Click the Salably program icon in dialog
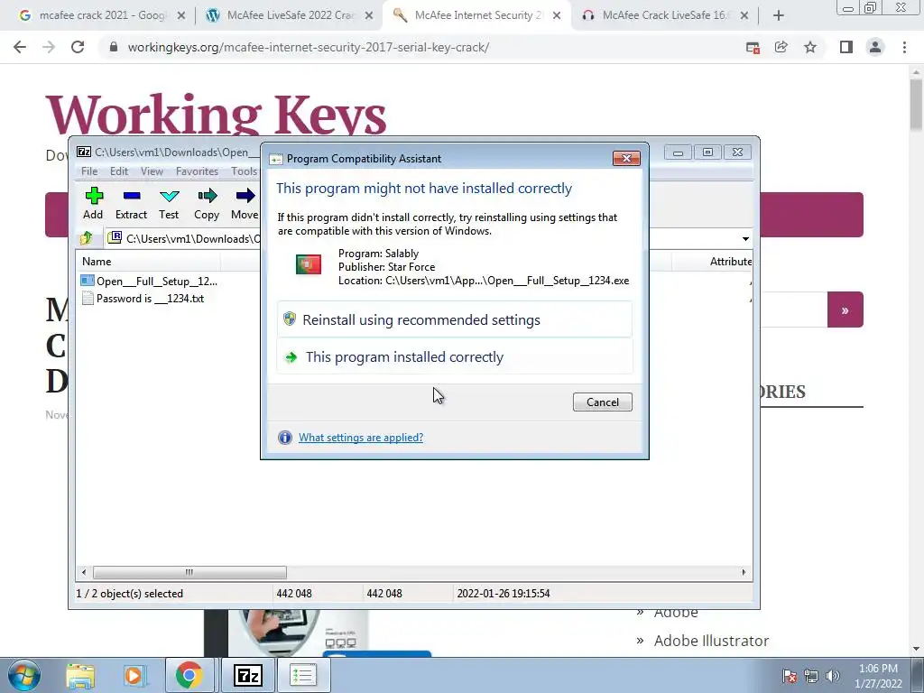 [x=309, y=264]
